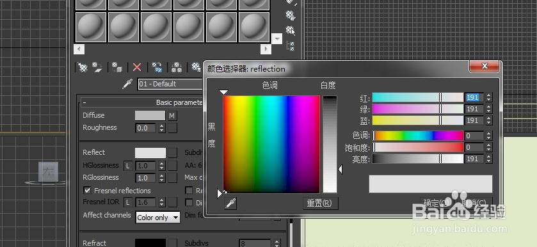Close the color selector dialog
The height and width of the screenshot is (247, 537).
[x=485, y=66]
